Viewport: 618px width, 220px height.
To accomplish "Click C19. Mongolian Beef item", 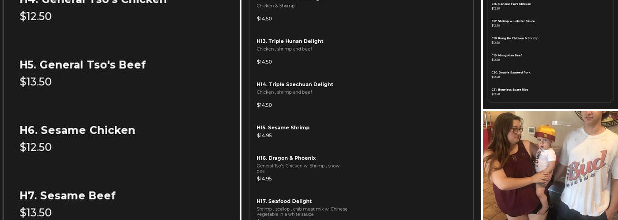I will pyautogui.click(x=506, y=55).
